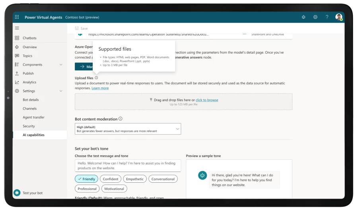
Task: Click the bot icon in header
Action: (x=304, y=17)
